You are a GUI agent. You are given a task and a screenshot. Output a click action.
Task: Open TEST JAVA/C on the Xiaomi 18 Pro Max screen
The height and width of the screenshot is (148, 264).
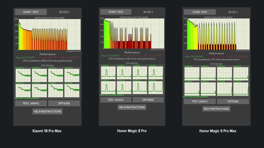pos(31,103)
